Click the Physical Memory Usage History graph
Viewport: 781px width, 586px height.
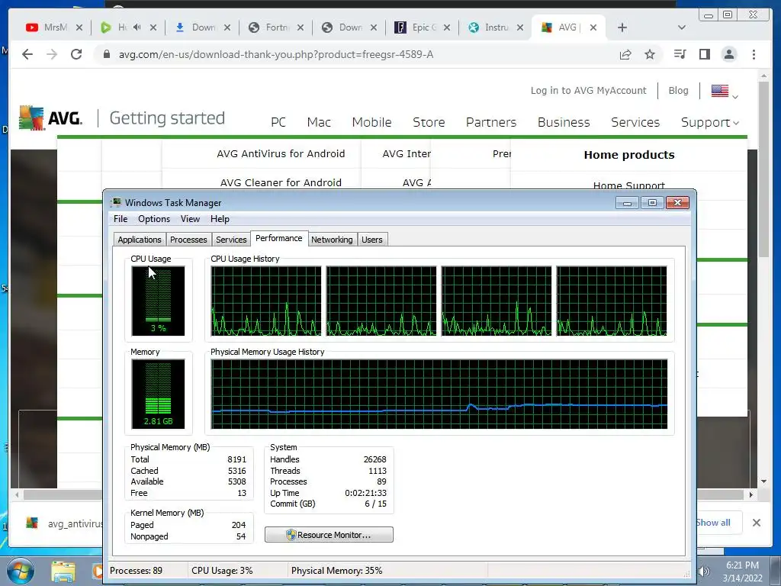[x=439, y=394]
